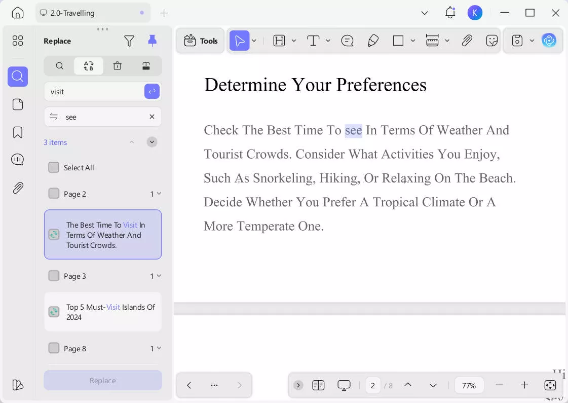
Task: Expand the Page 8 results chevron
Action: [159, 348]
